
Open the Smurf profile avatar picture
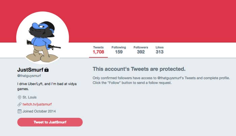pyautogui.click(x=42, y=38)
